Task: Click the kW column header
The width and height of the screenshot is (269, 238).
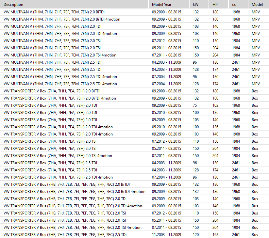Action: coord(199,5)
